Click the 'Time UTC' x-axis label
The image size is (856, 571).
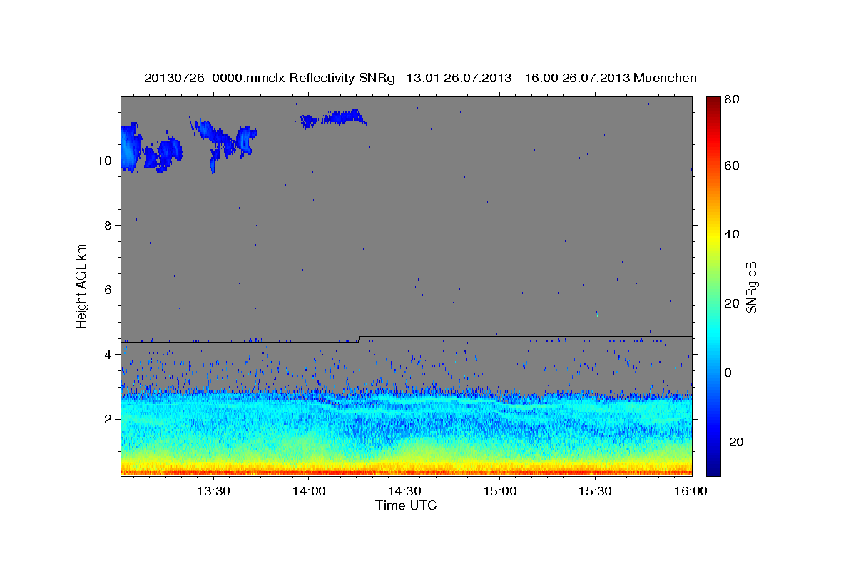pos(406,506)
